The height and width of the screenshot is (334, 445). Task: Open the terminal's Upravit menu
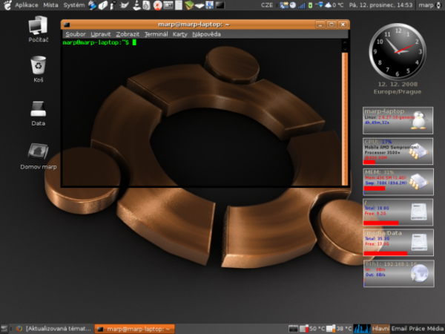pos(100,34)
